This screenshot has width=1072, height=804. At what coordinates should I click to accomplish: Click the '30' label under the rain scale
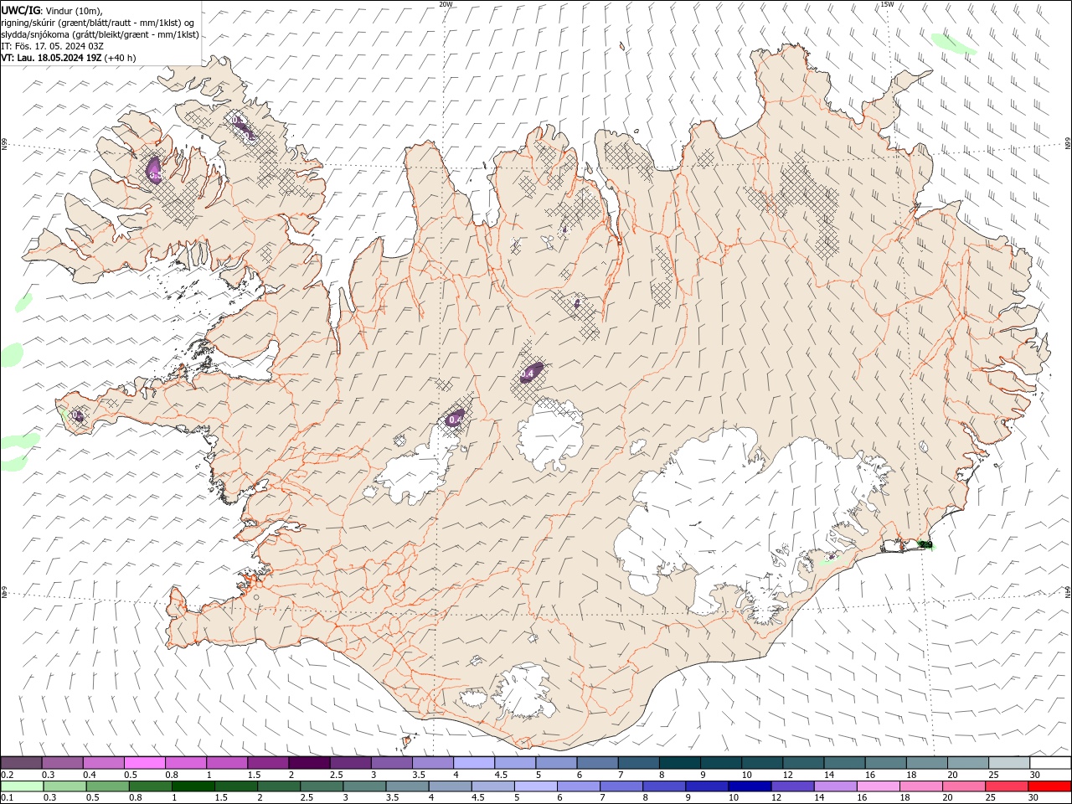tap(1035, 798)
